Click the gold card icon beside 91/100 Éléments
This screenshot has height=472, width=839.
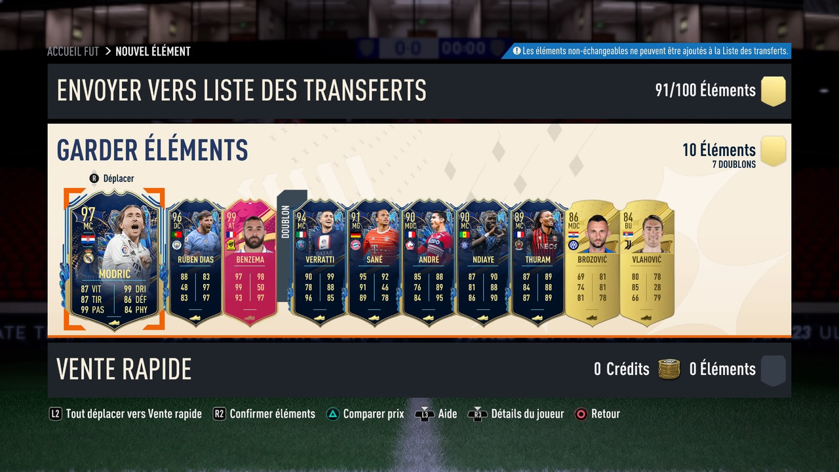[x=773, y=91]
